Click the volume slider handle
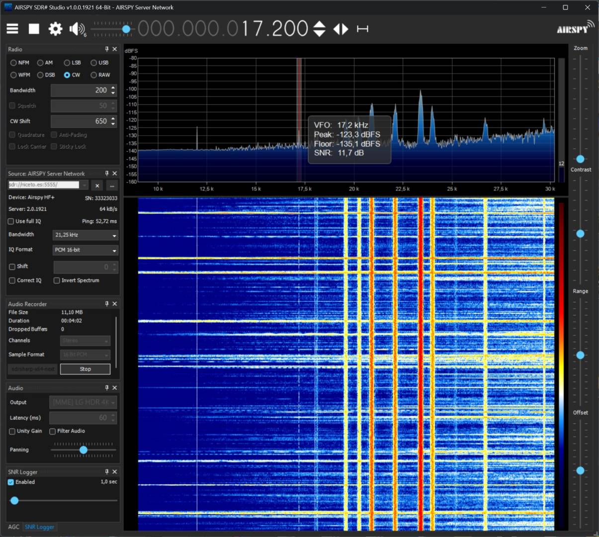Screen dimensions: 599x537 [x=126, y=29]
